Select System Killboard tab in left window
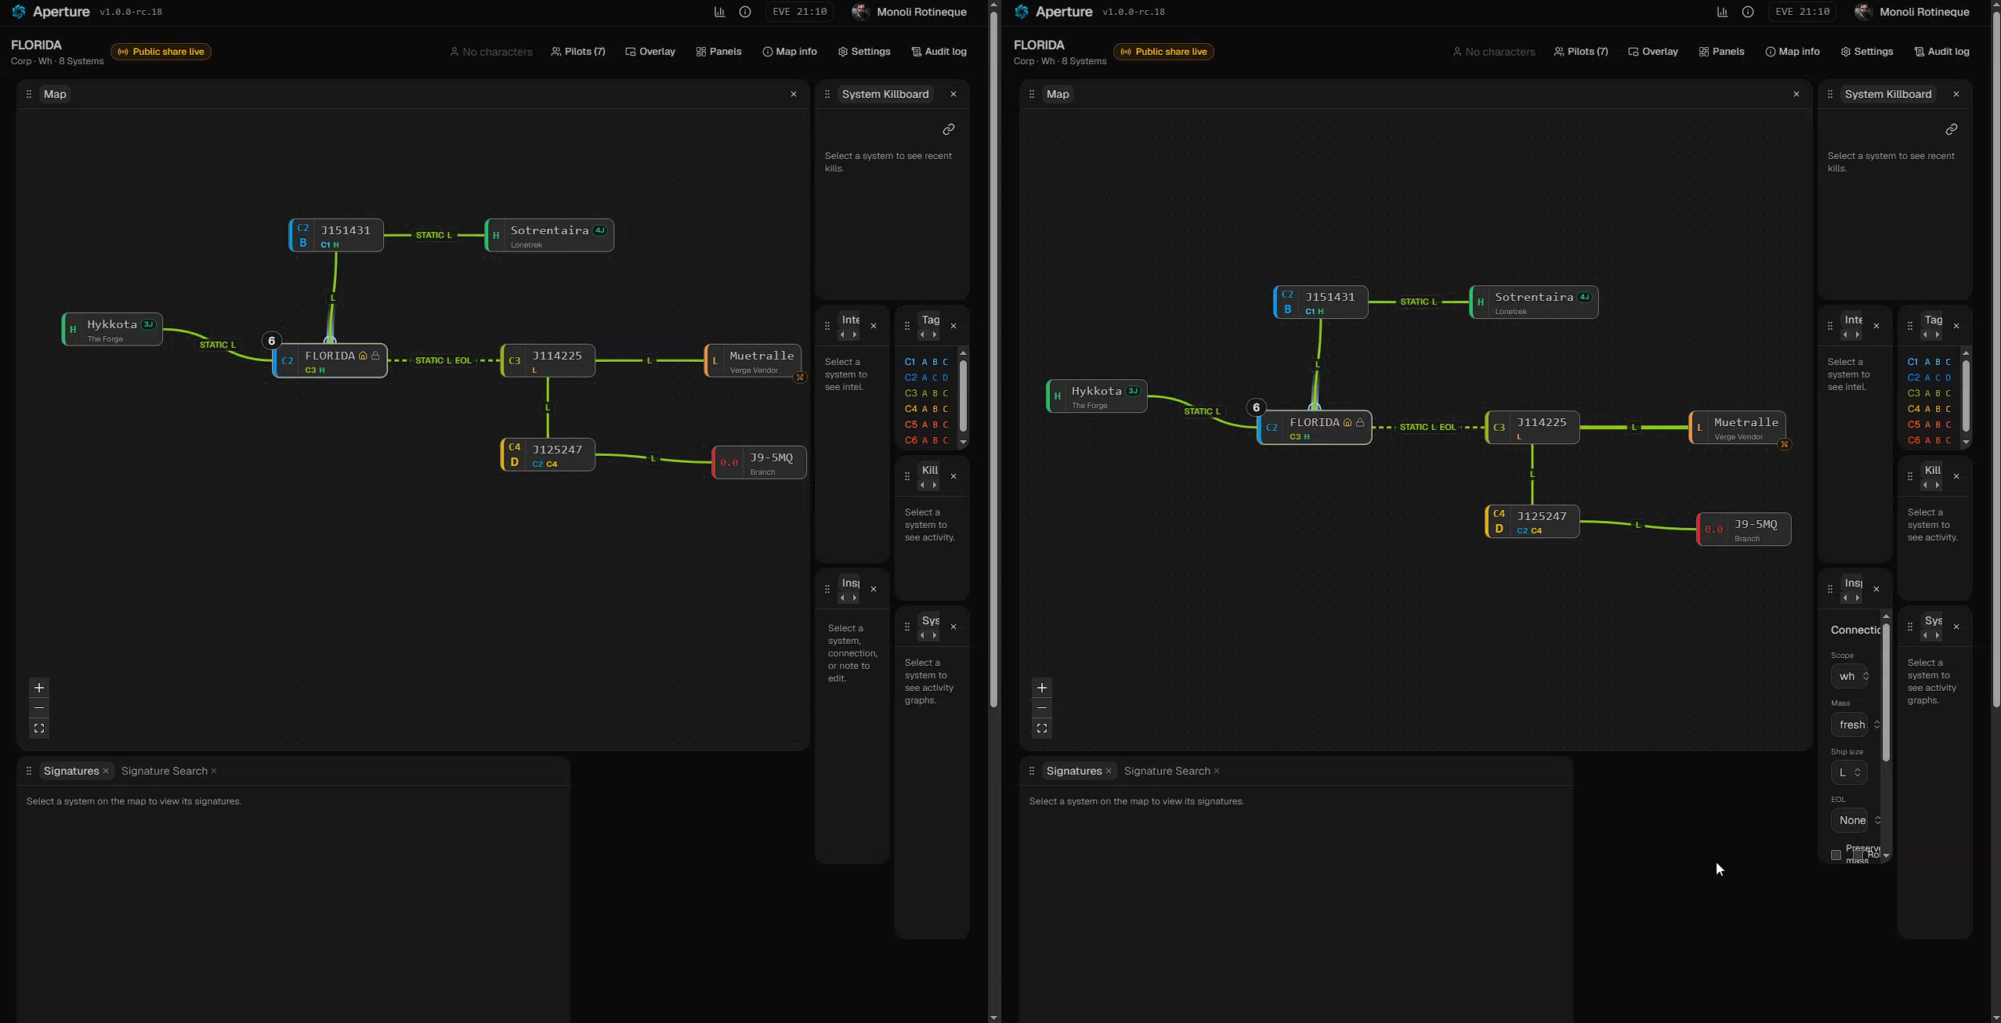This screenshot has width=2001, height=1023. [x=885, y=94]
